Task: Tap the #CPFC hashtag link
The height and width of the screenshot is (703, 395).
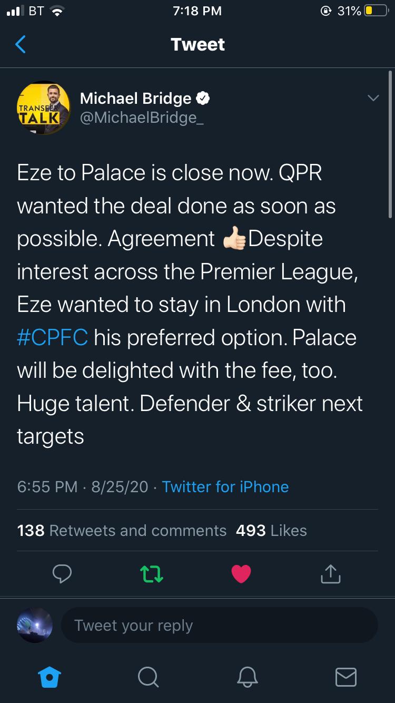Action: point(52,338)
